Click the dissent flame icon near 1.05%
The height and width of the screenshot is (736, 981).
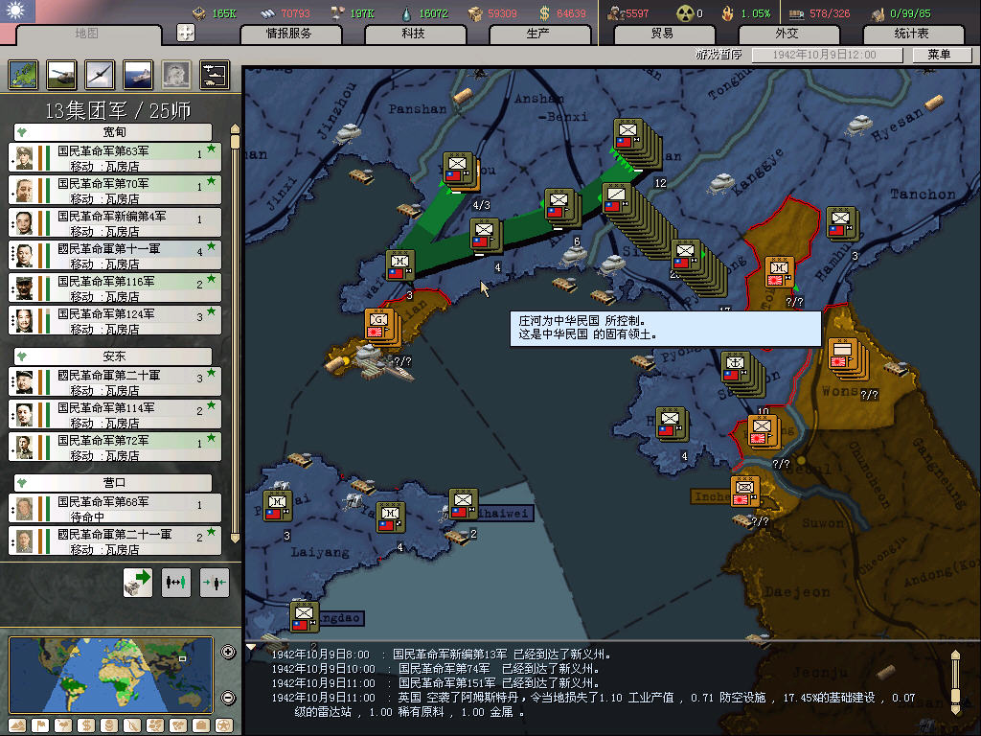pyautogui.click(x=728, y=13)
